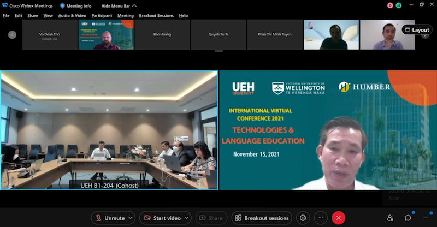Click the chat notification about echo noise

click(409, 180)
